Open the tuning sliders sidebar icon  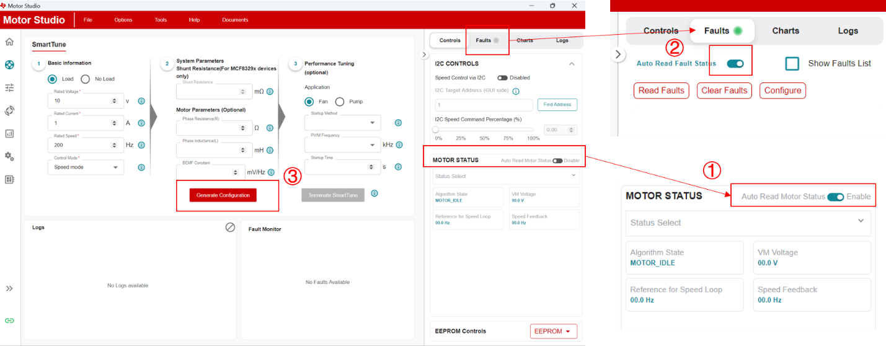9,88
